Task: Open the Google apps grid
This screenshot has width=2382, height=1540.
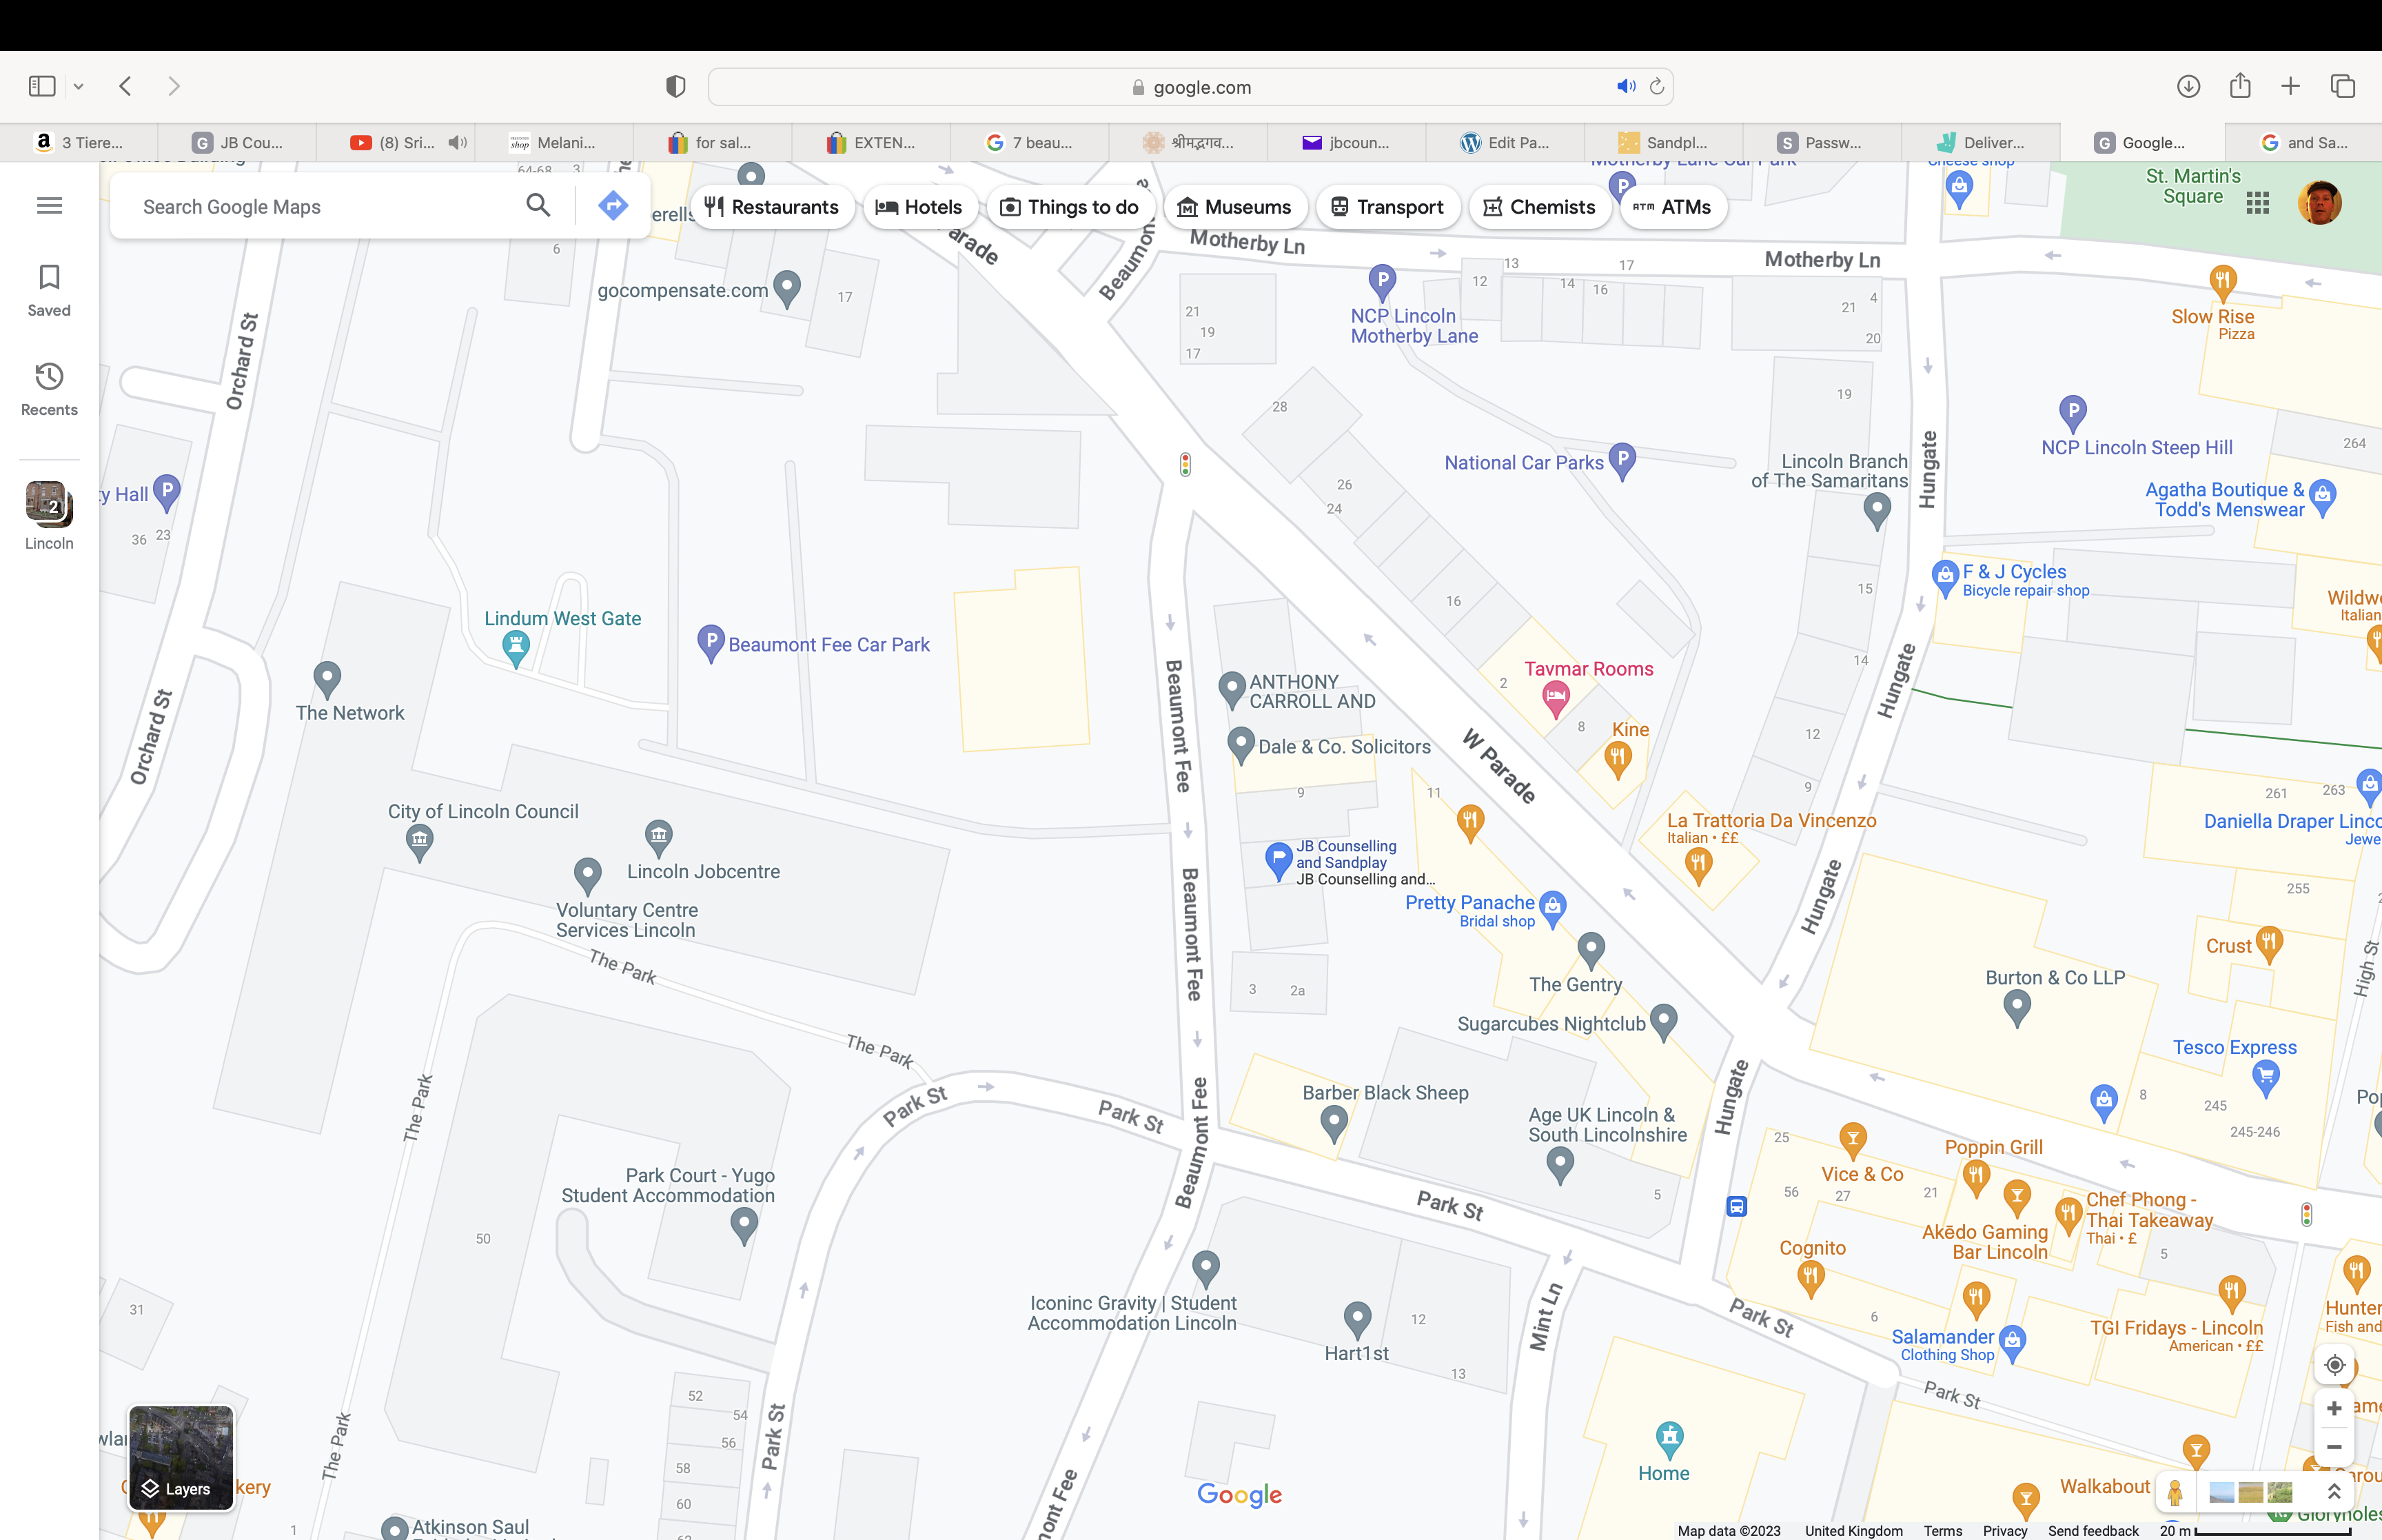Action: [x=2257, y=204]
